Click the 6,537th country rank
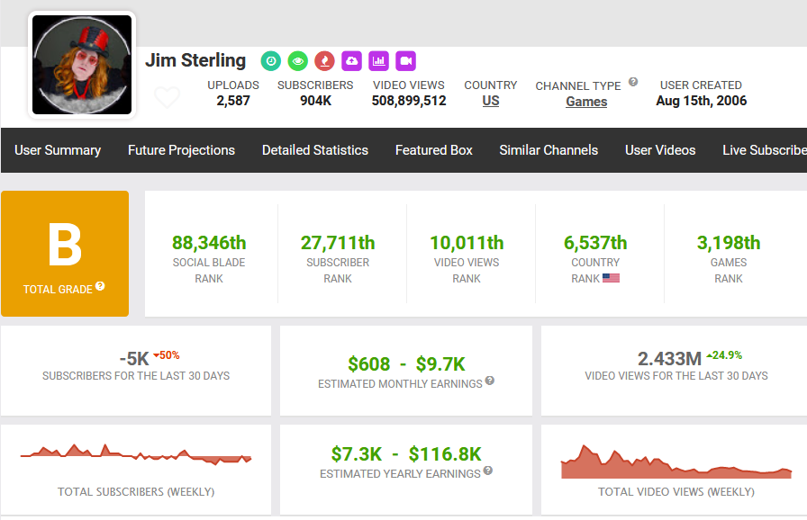Image resolution: width=807 pixels, height=520 pixels. (595, 243)
